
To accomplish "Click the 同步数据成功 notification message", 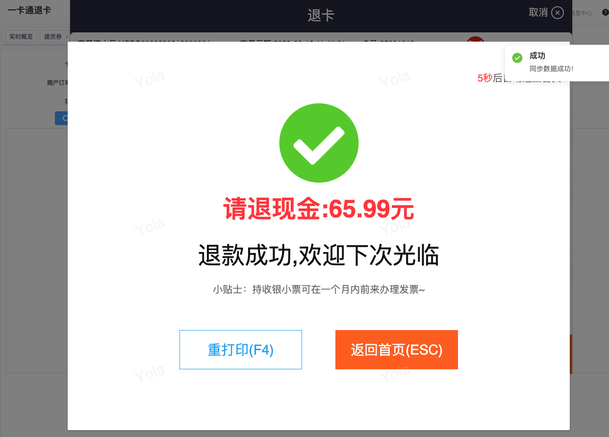I will click(552, 69).
